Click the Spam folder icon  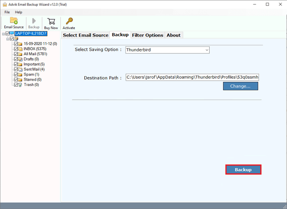pyautogui.click(x=20, y=75)
